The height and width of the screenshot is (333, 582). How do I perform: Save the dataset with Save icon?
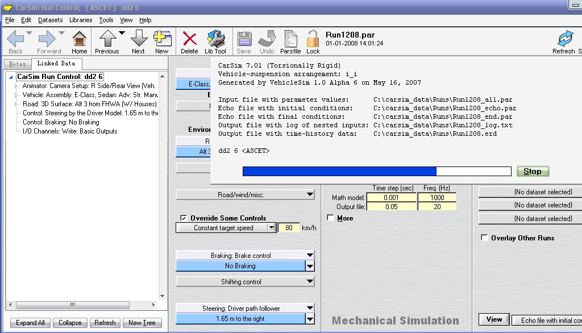point(244,38)
